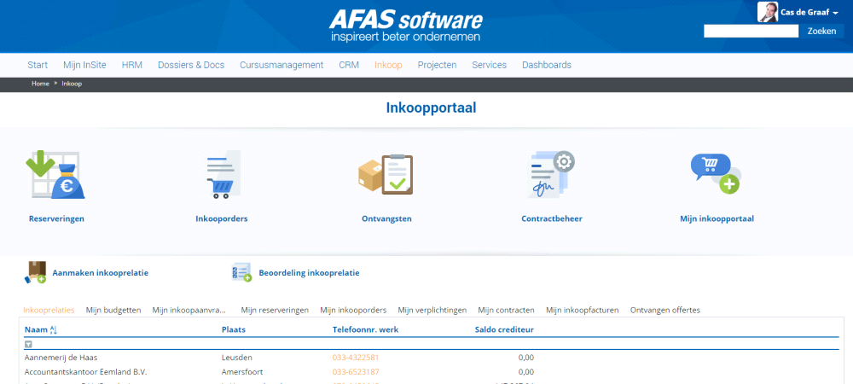Click the Inkoop breadcrumb link
The image size is (853, 384).
click(72, 84)
